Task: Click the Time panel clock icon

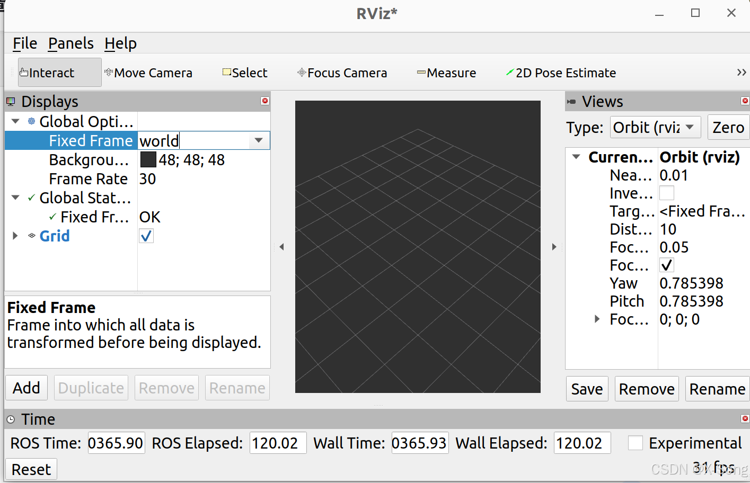Action: (x=11, y=419)
